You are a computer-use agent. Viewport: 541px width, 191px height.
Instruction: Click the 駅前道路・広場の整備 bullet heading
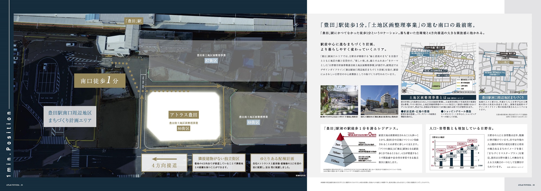[415, 111]
